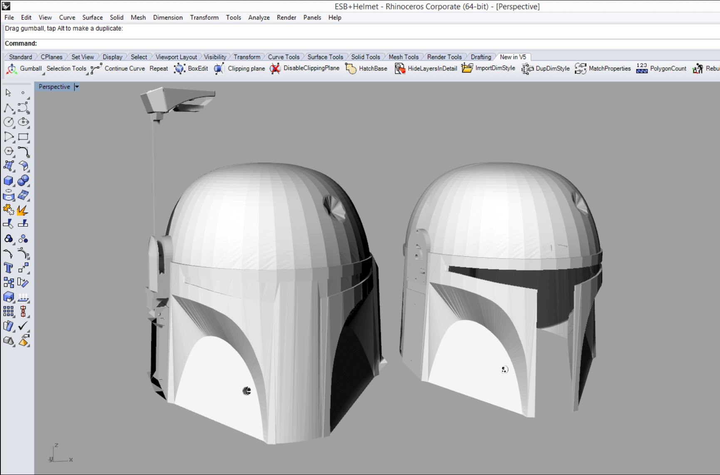The height and width of the screenshot is (475, 720).
Task: Select the Boolean Union spheres tool
Action: pos(23,181)
